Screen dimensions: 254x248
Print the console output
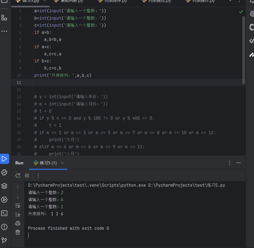tap(18, 223)
